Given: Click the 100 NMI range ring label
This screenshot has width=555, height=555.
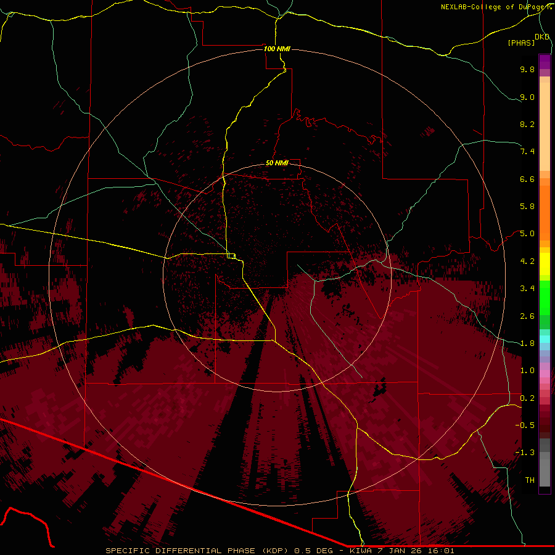Looking at the screenshot, I should pos(277,49).
